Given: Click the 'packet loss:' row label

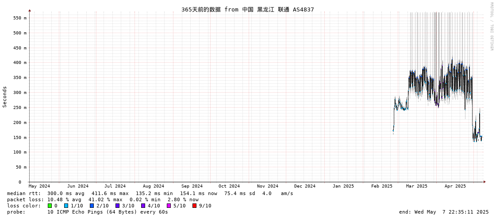Looking at the screenshot, I should (25, 200).
